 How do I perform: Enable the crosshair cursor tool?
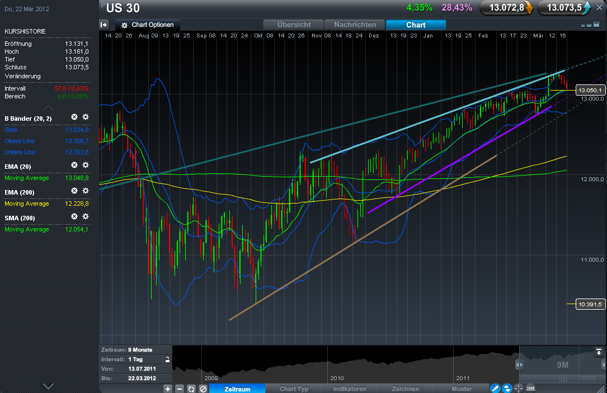click(x=519, y=389)
